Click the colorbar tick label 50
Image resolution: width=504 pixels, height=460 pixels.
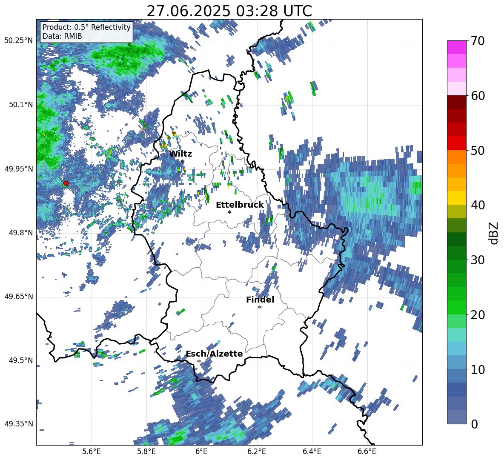tap(477, 150)
